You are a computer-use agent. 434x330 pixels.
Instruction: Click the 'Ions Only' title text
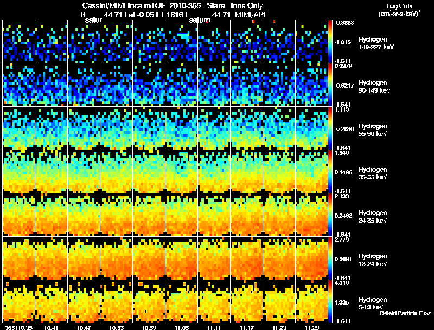tap(247, 5)
